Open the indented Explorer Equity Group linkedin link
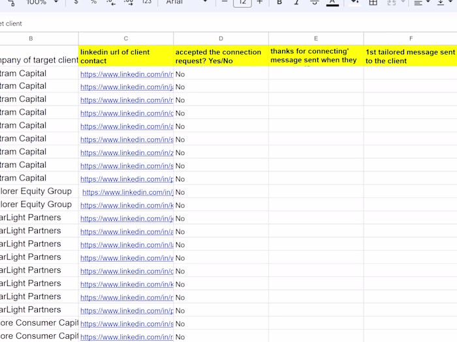 click(128, 192)
